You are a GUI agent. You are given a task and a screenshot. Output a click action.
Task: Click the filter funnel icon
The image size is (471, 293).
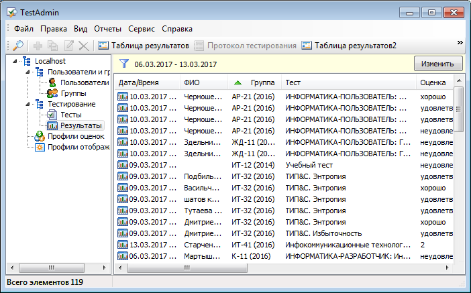123,64
